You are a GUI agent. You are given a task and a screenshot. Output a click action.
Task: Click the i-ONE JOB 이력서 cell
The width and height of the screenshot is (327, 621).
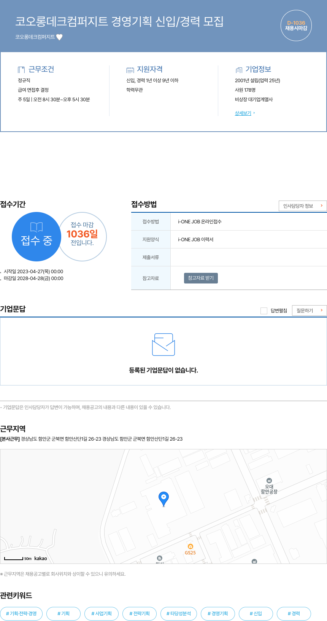pos(249,239)
